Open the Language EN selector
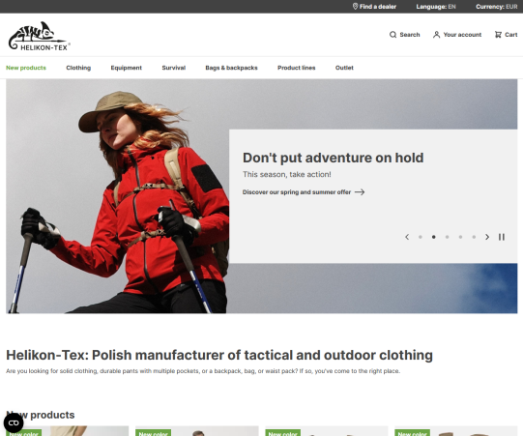523x436 pixels. coord(436,7)
